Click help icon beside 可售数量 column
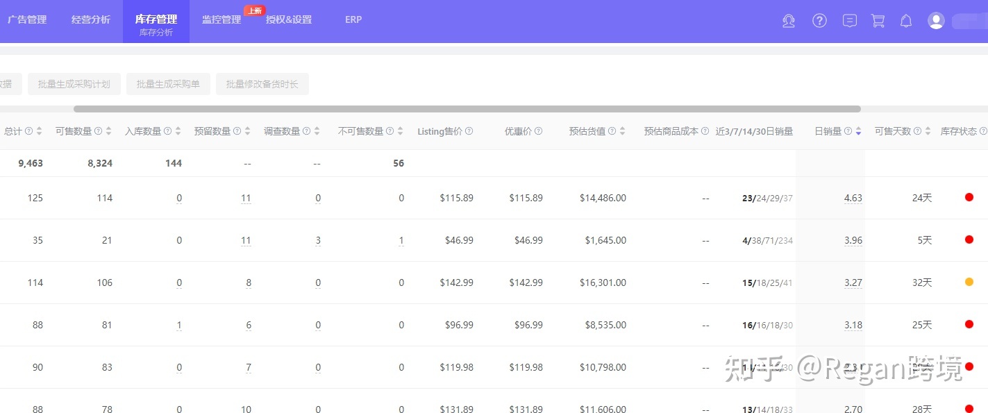This screenshot has width=988, height=413. (98, 131)
